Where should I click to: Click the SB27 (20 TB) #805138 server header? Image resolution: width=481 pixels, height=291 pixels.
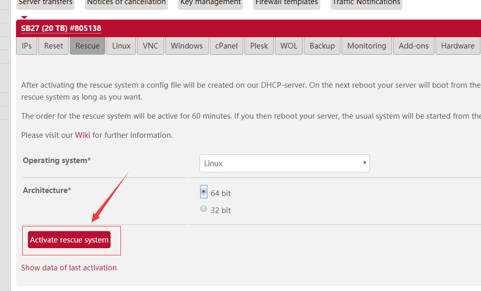pos(61,28)
